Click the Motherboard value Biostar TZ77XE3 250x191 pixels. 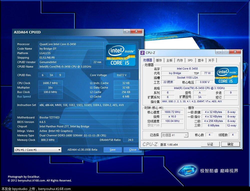88,117
